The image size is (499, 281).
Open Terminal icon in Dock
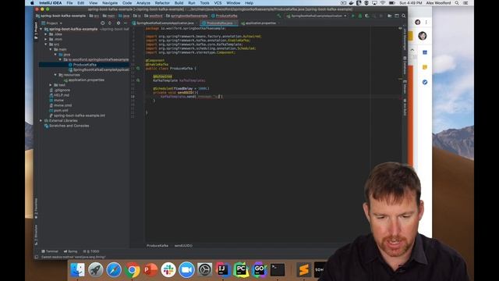coord(278,270)
